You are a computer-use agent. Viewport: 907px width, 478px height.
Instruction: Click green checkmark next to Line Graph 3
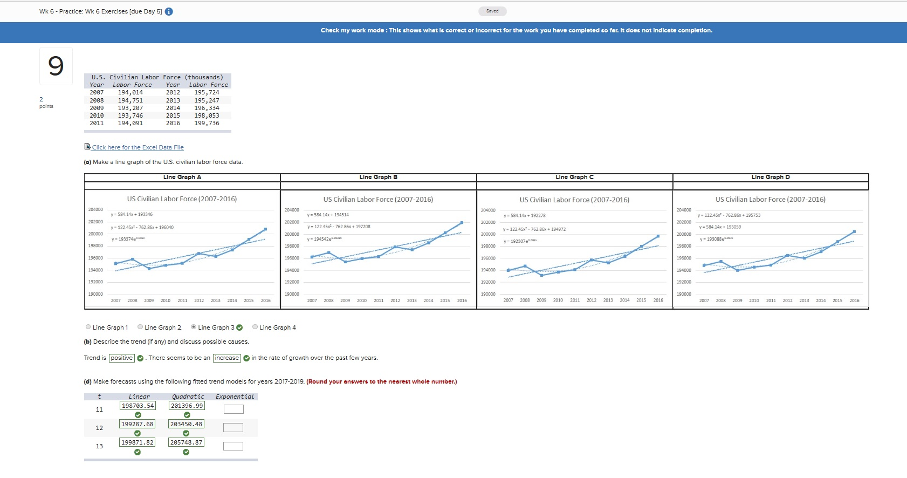[239, 327]
